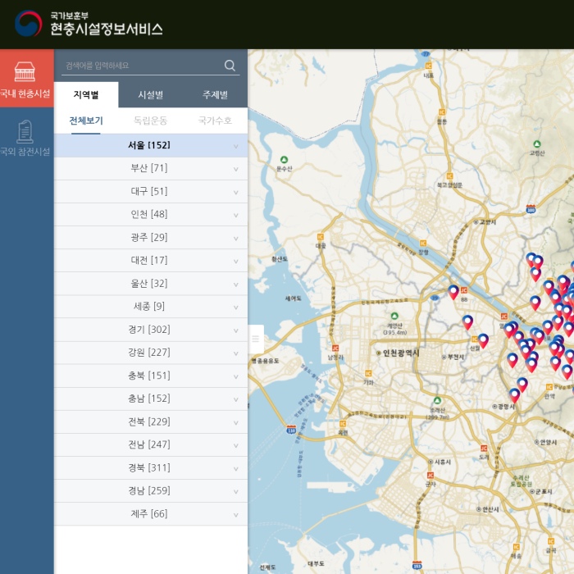
Task: Click the 인천광역시 city marker
Action: pyautogui.click(x=379, y=353)
